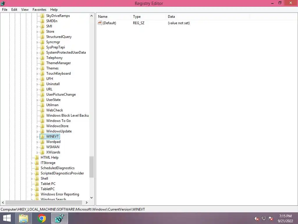The height and width of the screenshot is (224, 298).
Task: Click the Utilman folder icon
Action: click(42, 105)
